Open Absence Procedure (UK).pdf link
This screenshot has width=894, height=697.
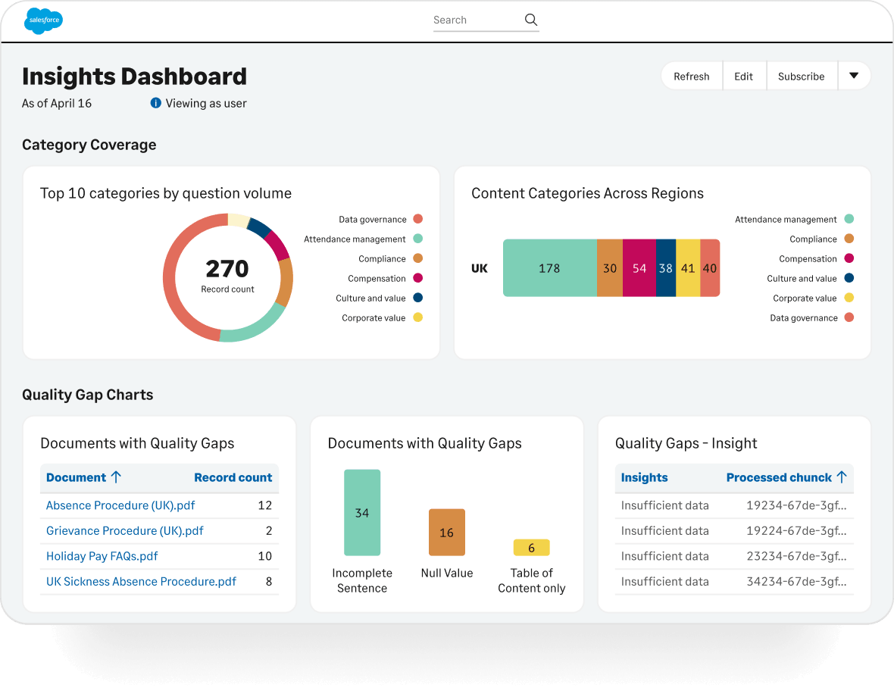[x=120, y=505]
